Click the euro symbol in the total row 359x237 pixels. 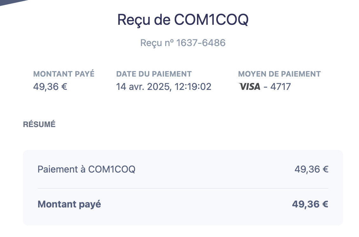[325, 204]
